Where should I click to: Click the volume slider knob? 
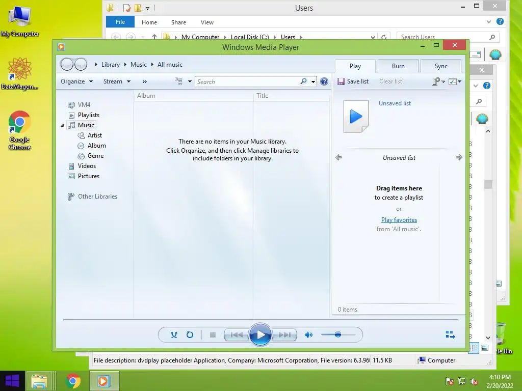(x=338, y=334)
